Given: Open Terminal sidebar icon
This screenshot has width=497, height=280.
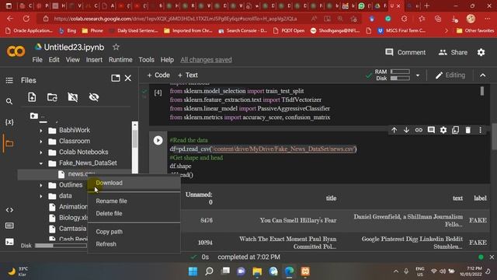Looking at the screenshot, I should point(9,242).
